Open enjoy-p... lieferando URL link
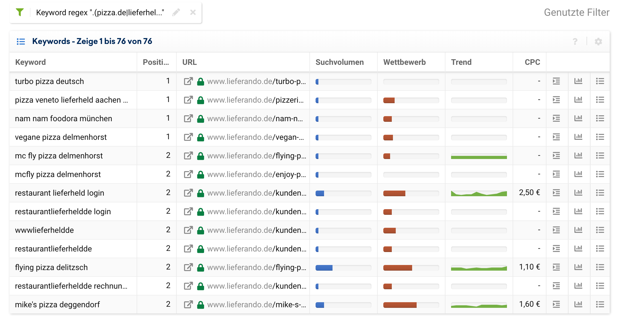The width and height of the screenshot is (621, 327). 257,174
